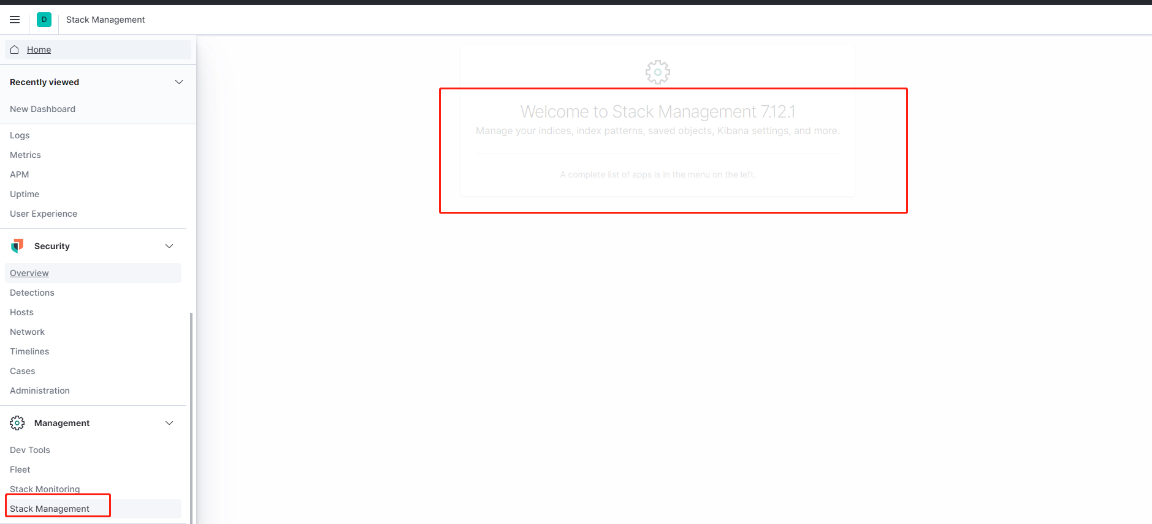
Task: Toggle the hamburger navigation menu
Action: pos(15,20)
